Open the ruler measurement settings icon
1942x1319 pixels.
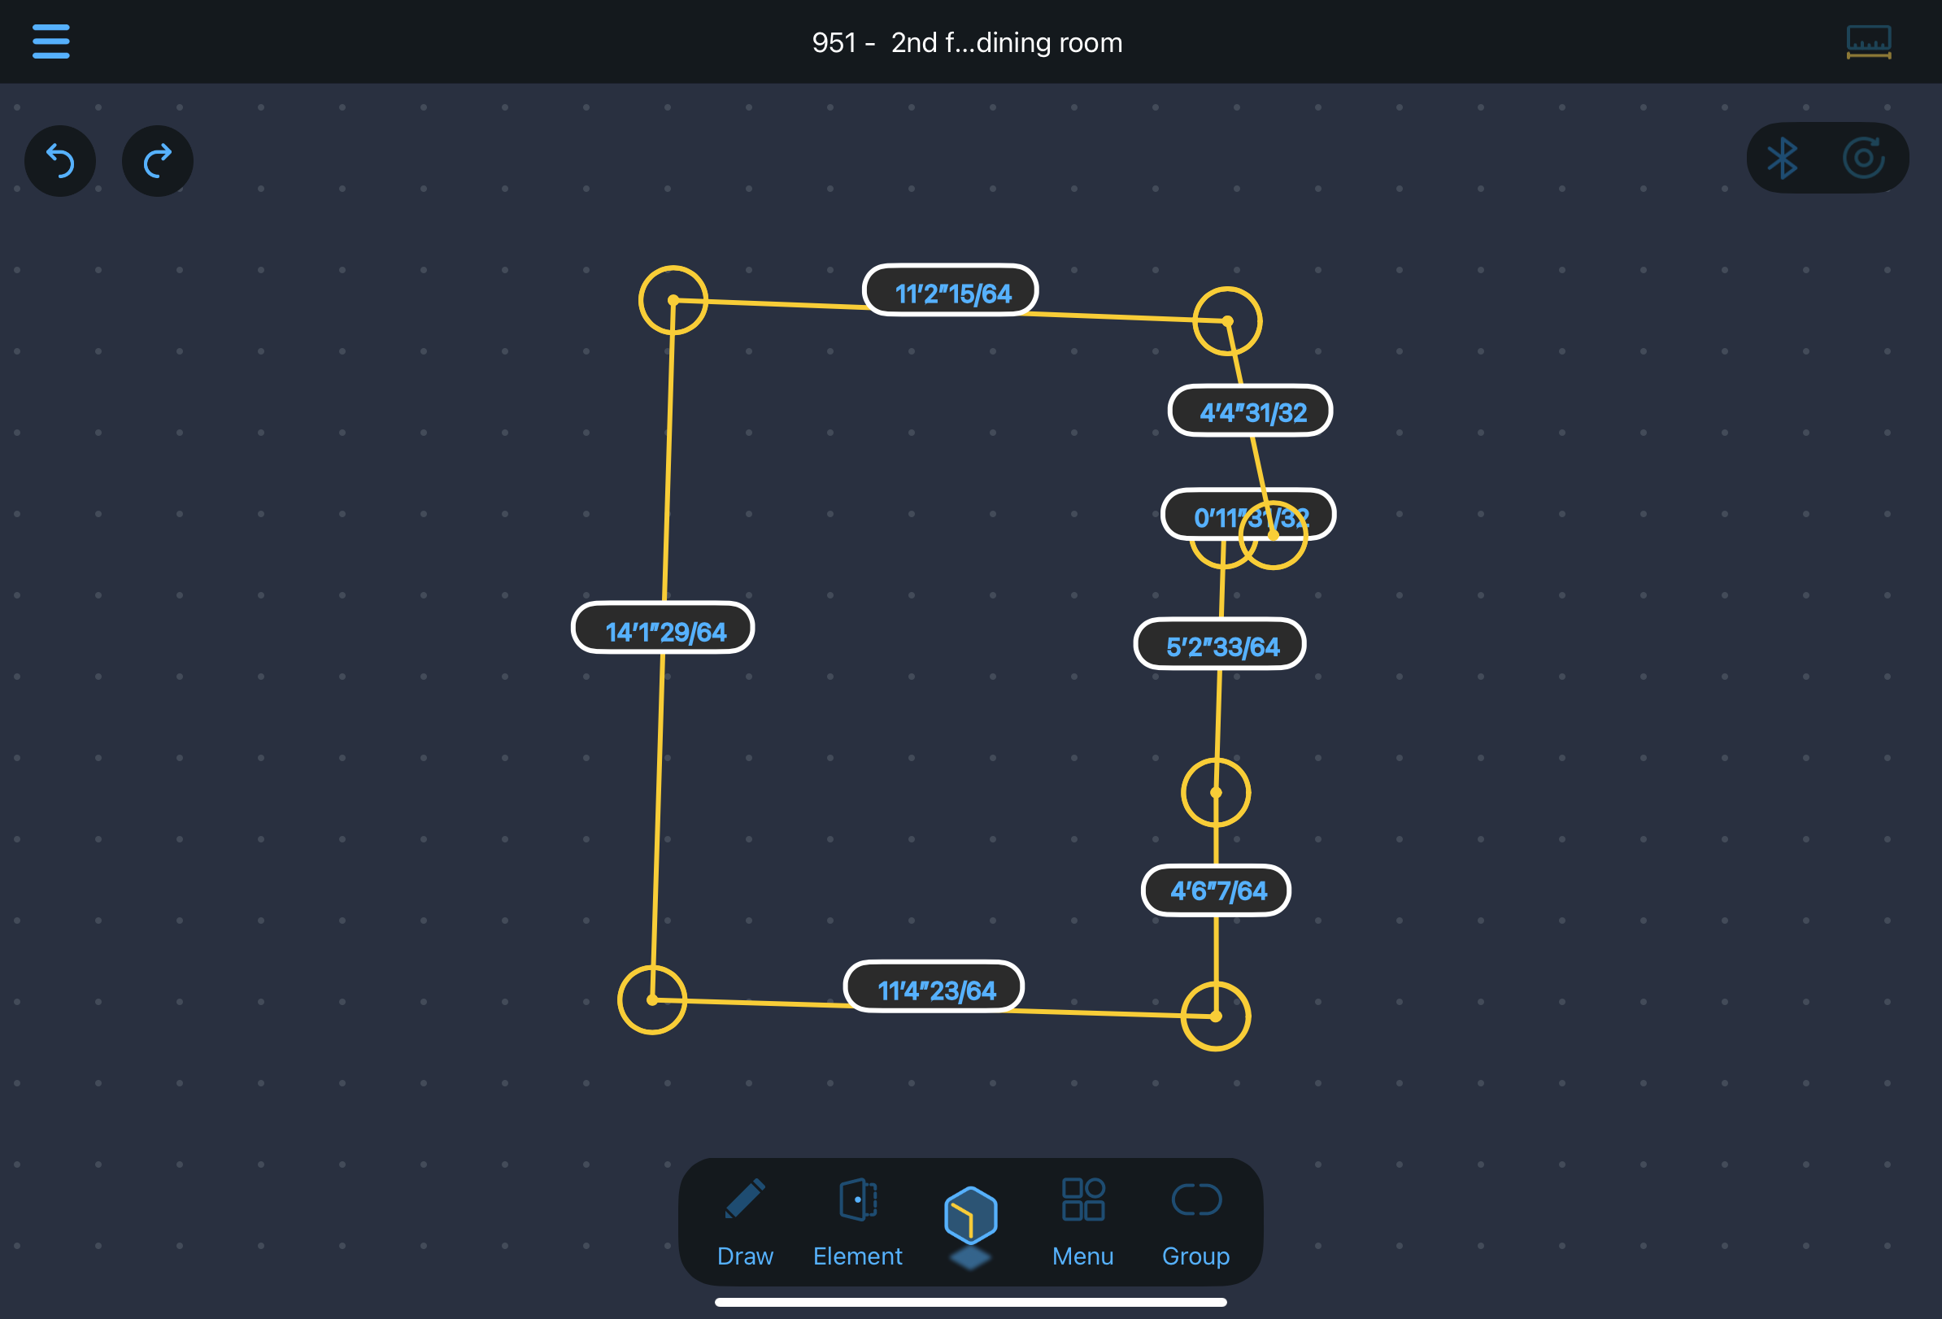1868,41
